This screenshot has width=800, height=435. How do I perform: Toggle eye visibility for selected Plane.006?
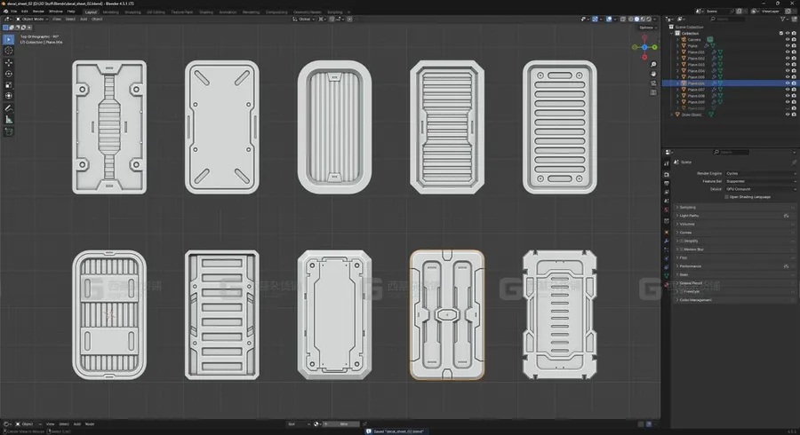click(788, 83)
